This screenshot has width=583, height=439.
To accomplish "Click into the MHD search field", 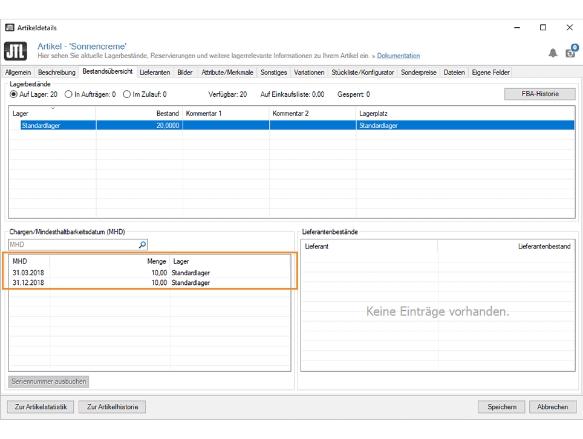I will 73,245.
